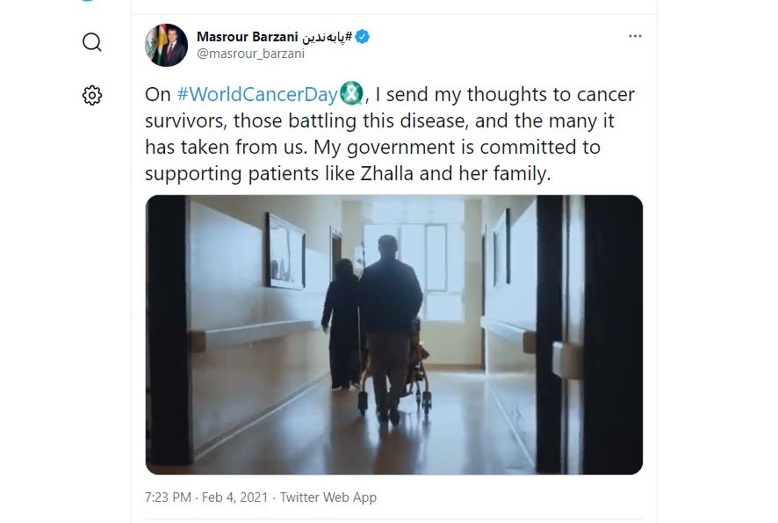Image resolution: width=778 pixels, height=523 pixels.
Task: Open the Twitter Web App source link
Action: point(328,498)
